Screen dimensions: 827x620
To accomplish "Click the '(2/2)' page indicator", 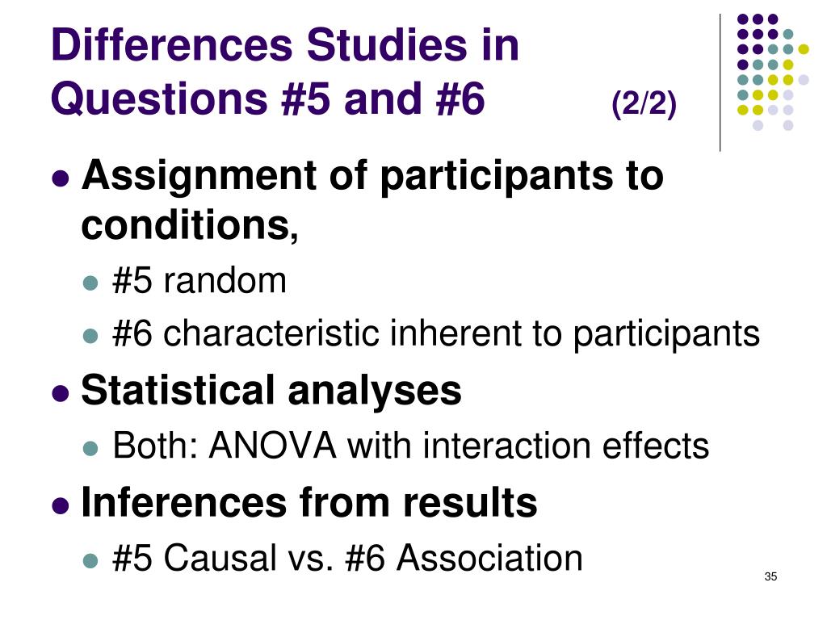I will (644, 104).
